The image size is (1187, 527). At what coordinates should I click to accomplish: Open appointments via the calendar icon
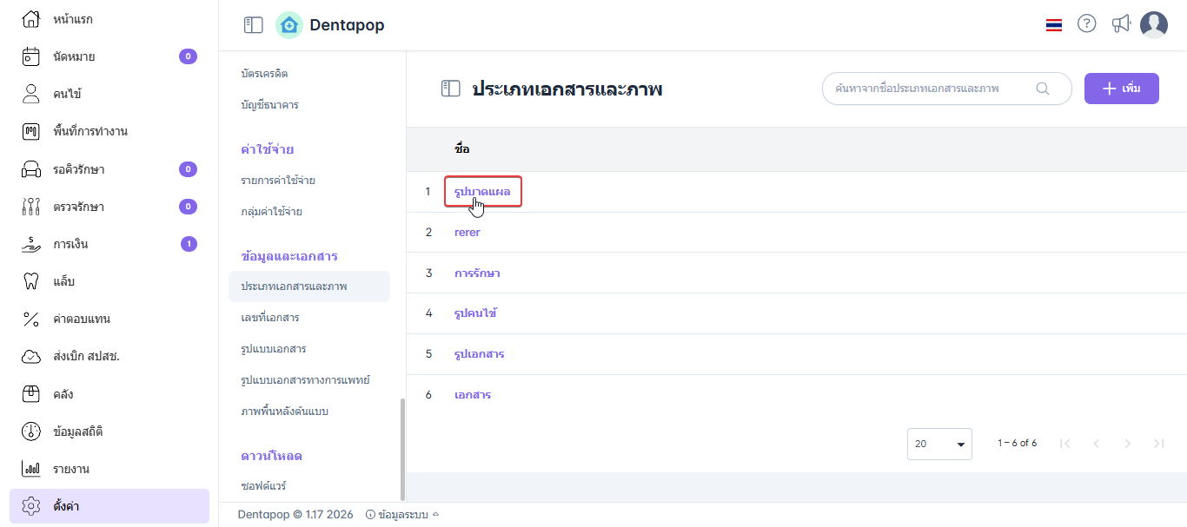(31, 56)
